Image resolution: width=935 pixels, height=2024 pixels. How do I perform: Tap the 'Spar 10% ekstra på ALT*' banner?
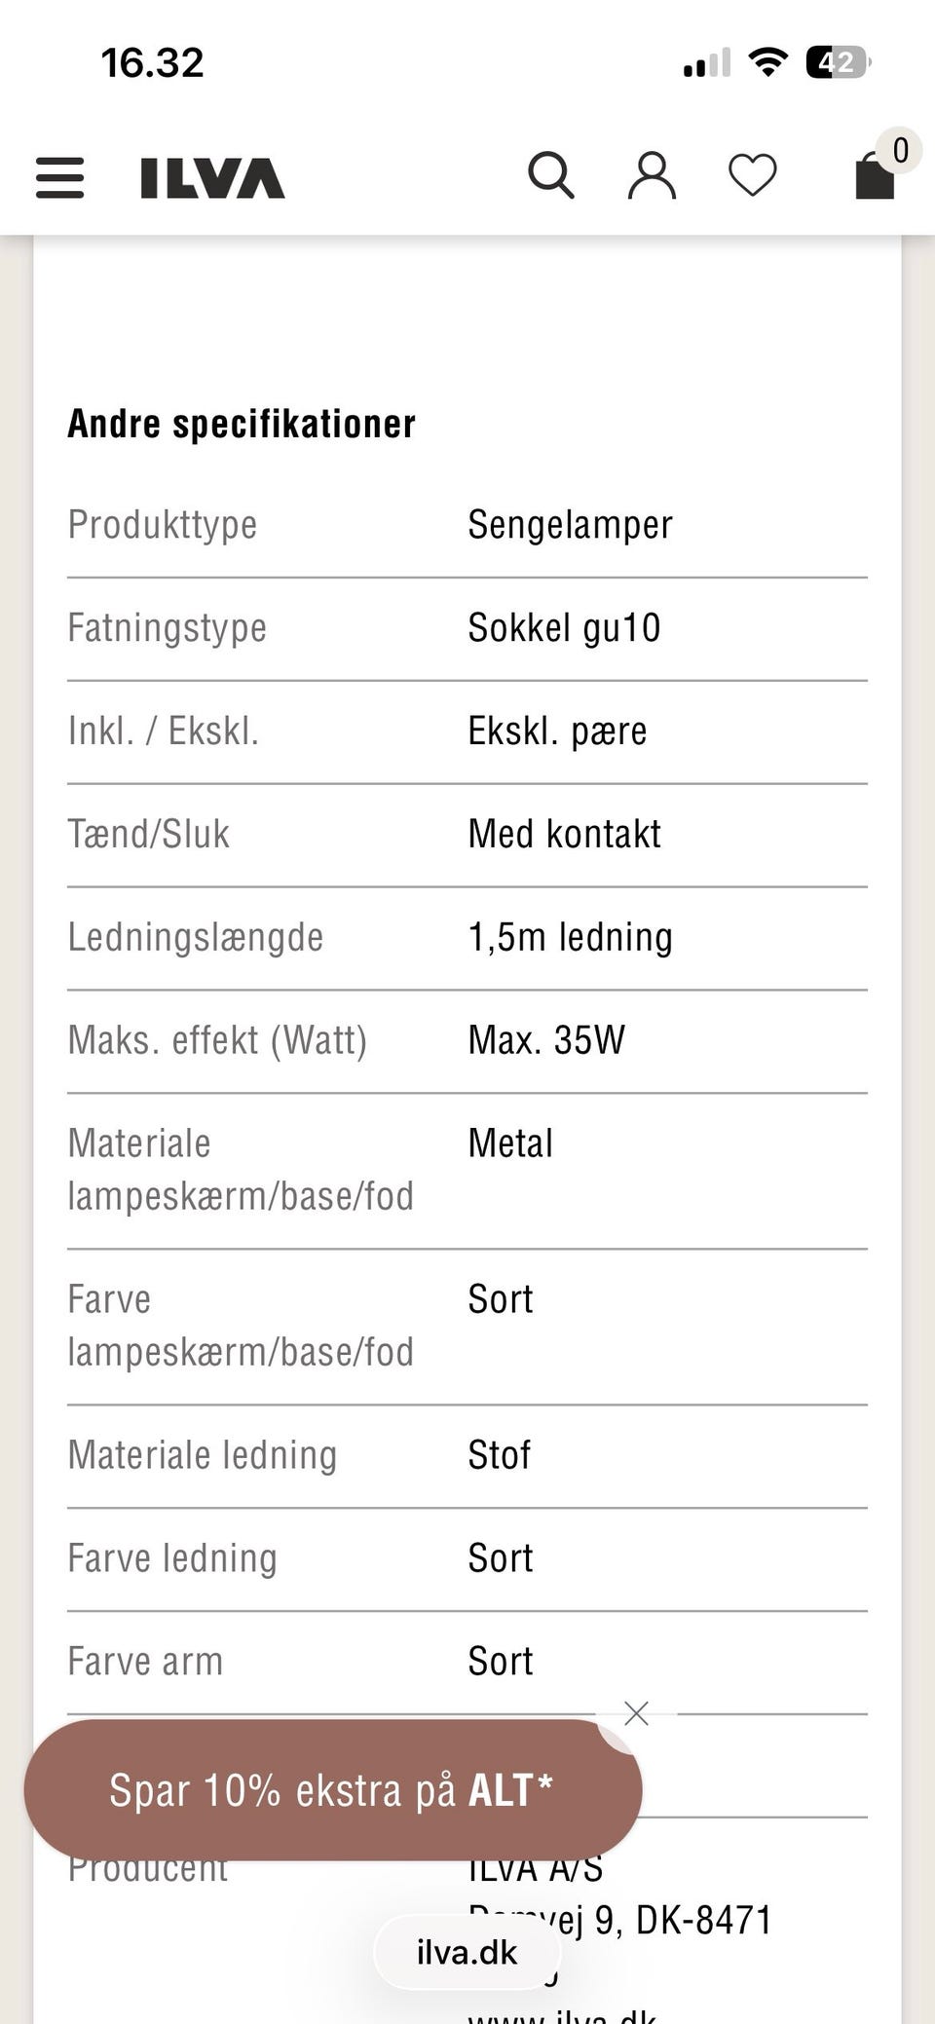tap(331, 1790)
